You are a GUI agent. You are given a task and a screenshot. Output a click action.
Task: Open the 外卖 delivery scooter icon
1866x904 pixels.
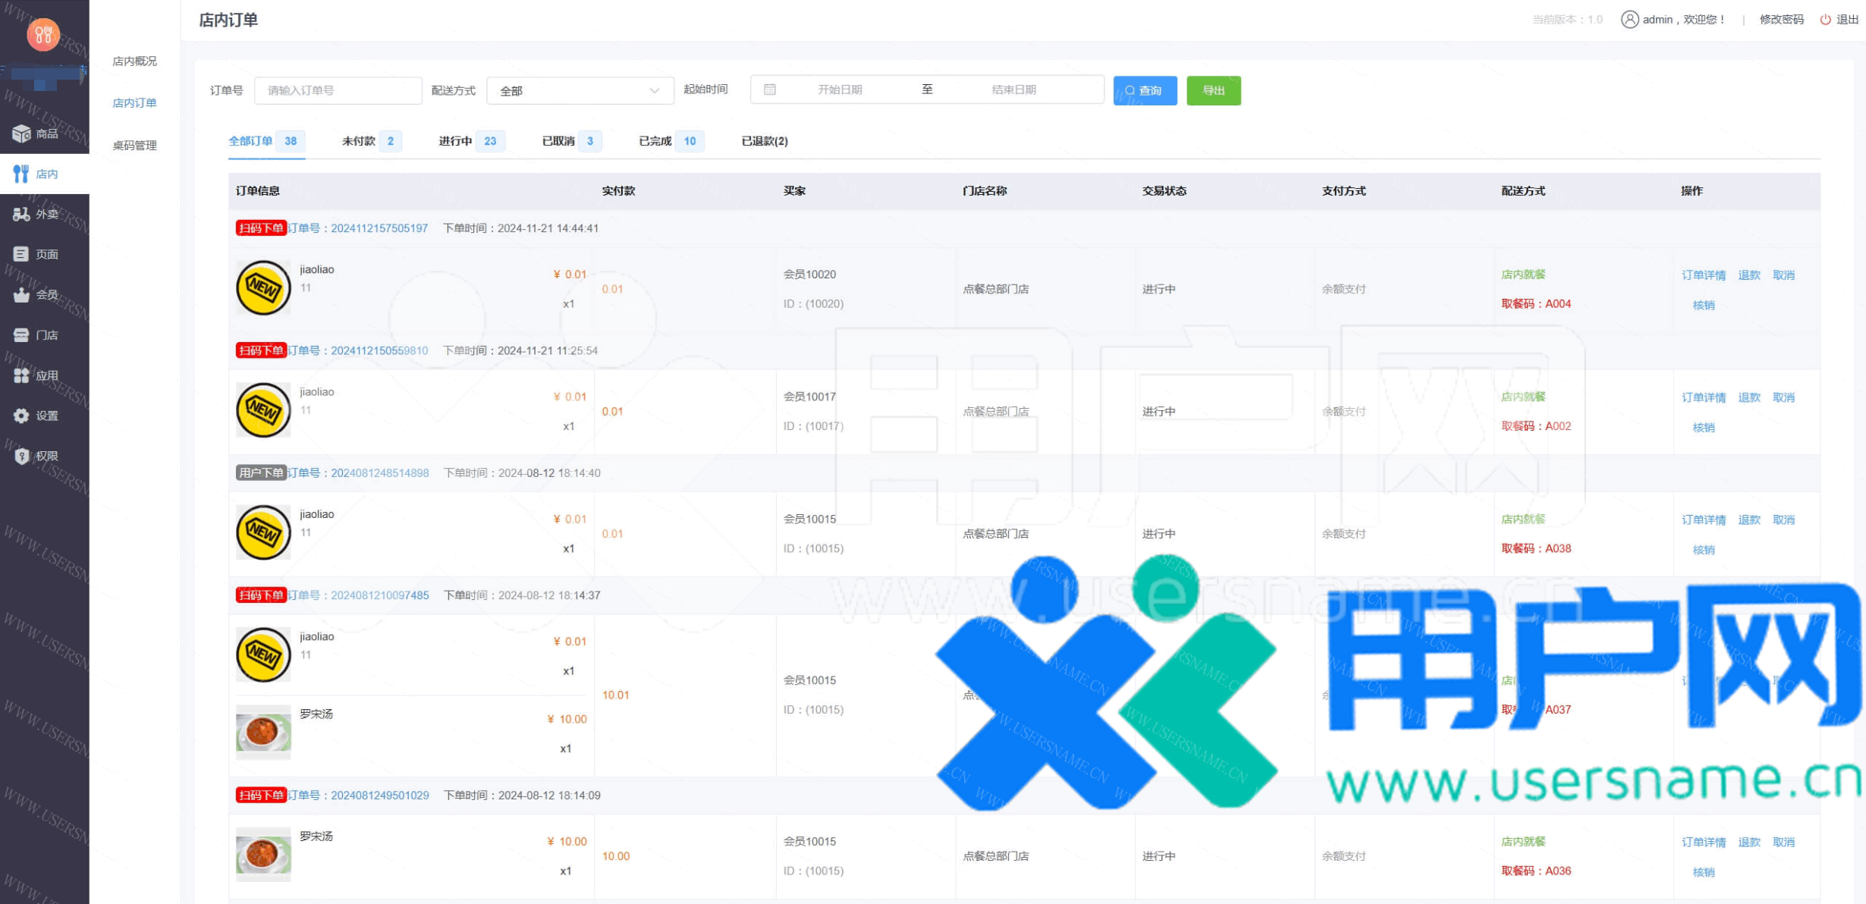[x=21, y=215]
